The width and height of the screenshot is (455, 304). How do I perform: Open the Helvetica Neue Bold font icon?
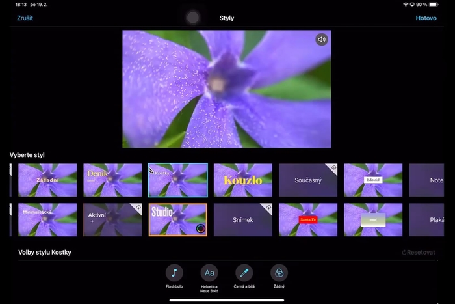point(209,273)
